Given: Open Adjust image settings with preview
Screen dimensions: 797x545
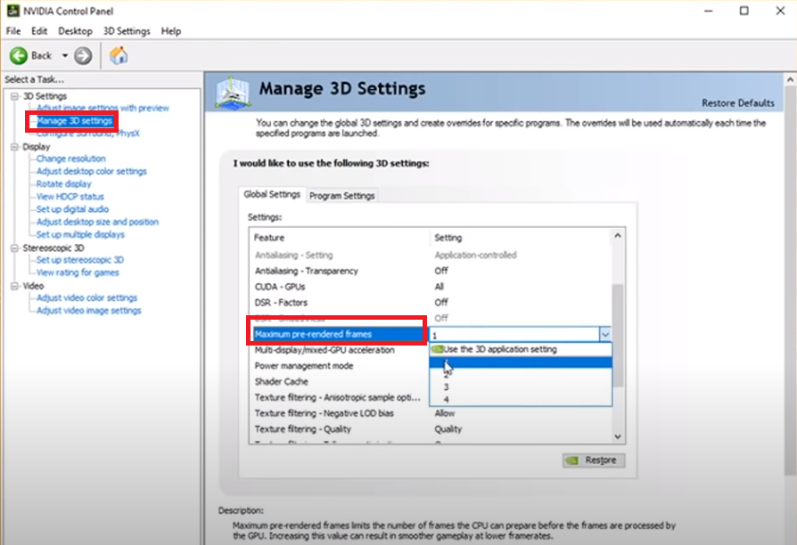Looking at the screenshot, I should (x=103, y=108).
